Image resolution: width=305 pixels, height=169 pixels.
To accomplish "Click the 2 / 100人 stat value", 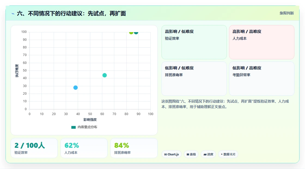I will point(30,145).
